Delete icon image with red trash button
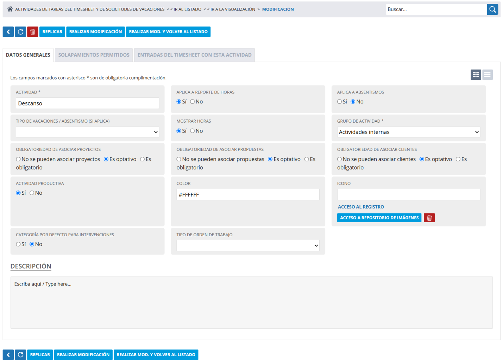Viewport: 503px width, 360px height. click(x=429, y=218)
